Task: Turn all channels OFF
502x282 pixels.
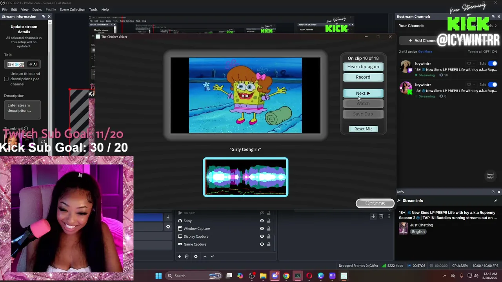Action: 486,52
